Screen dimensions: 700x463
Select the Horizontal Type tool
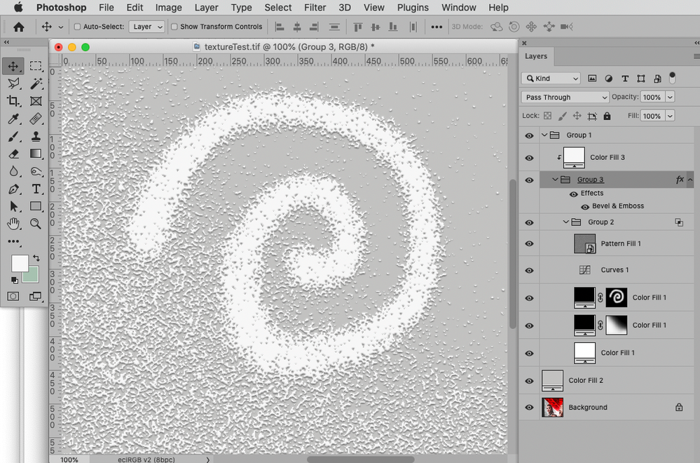point(36,189)
